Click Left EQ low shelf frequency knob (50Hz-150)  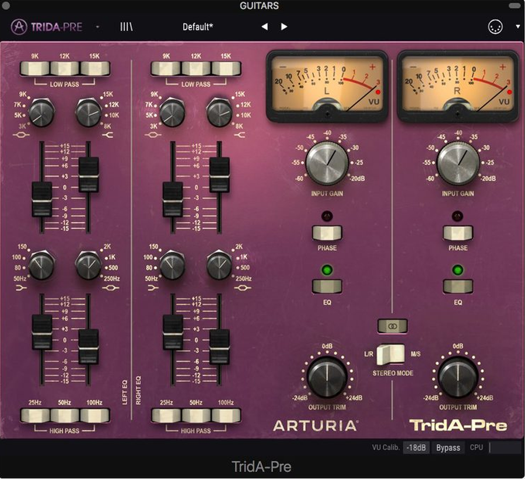click(41, 265)
